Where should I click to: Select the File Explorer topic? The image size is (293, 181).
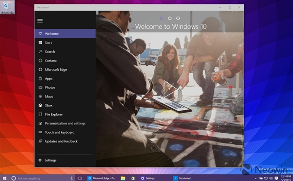(x=65, y=114)
